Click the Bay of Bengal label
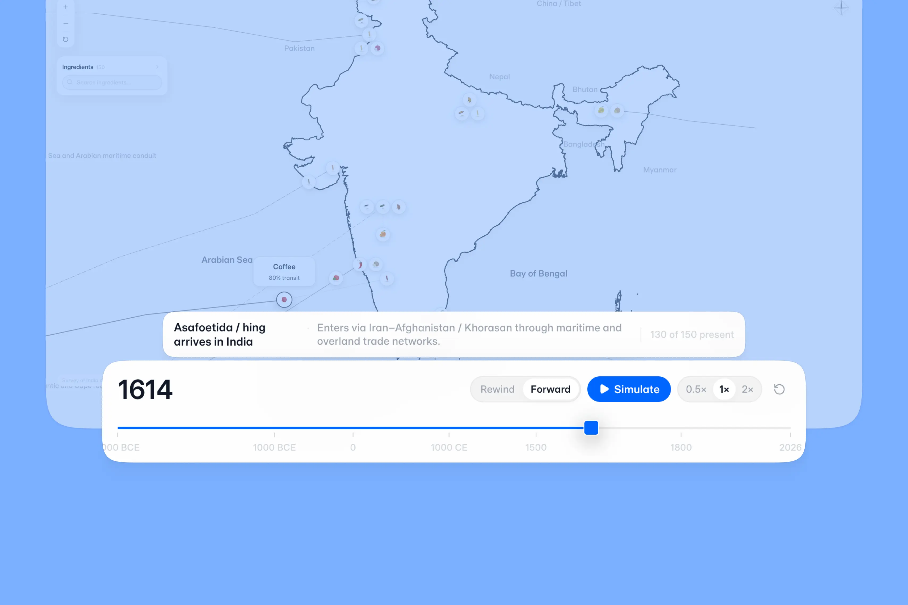The image size is (908, 605). pyautogui.click(x=538, y=274)
